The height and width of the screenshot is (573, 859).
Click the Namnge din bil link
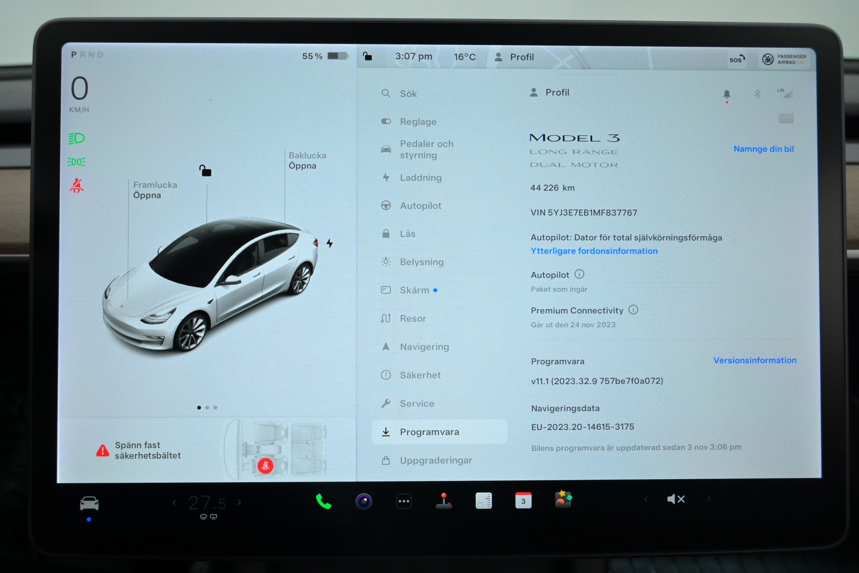tap(763, 149)
